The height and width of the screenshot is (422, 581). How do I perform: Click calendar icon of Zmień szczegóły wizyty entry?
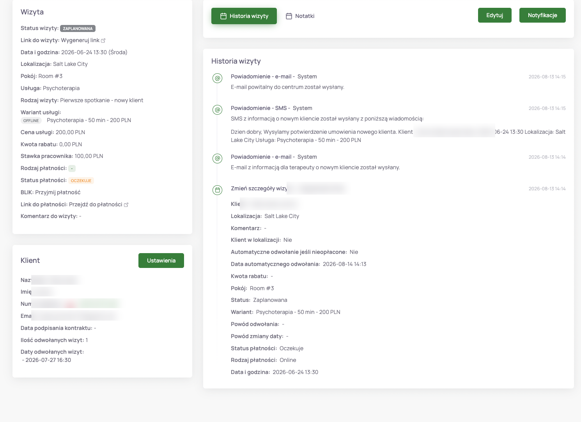pyautogui.click(x=218, y=190)
